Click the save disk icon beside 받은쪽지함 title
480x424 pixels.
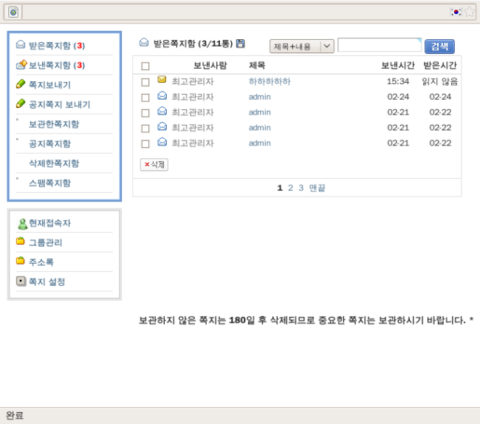click(240, 44)
